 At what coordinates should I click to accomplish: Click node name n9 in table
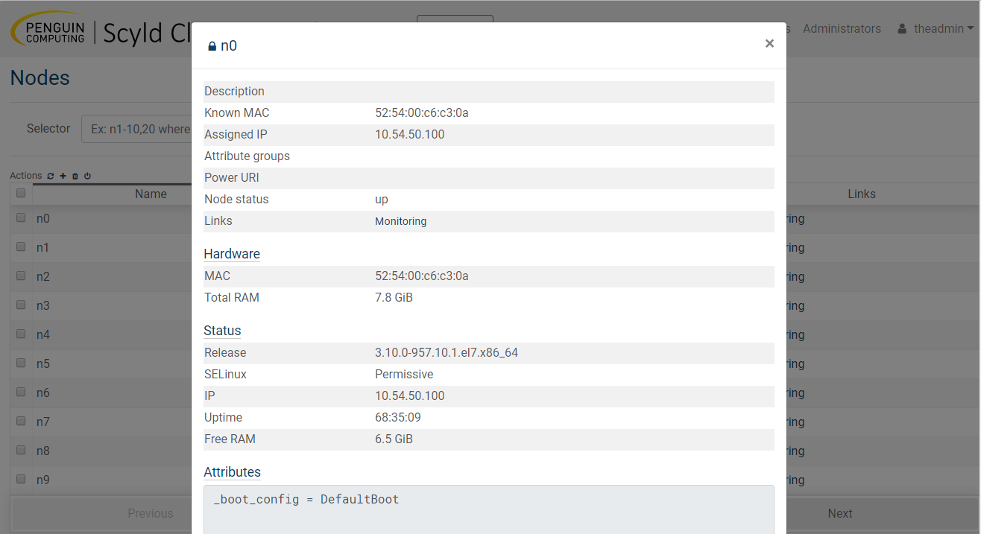coord(43,480)
